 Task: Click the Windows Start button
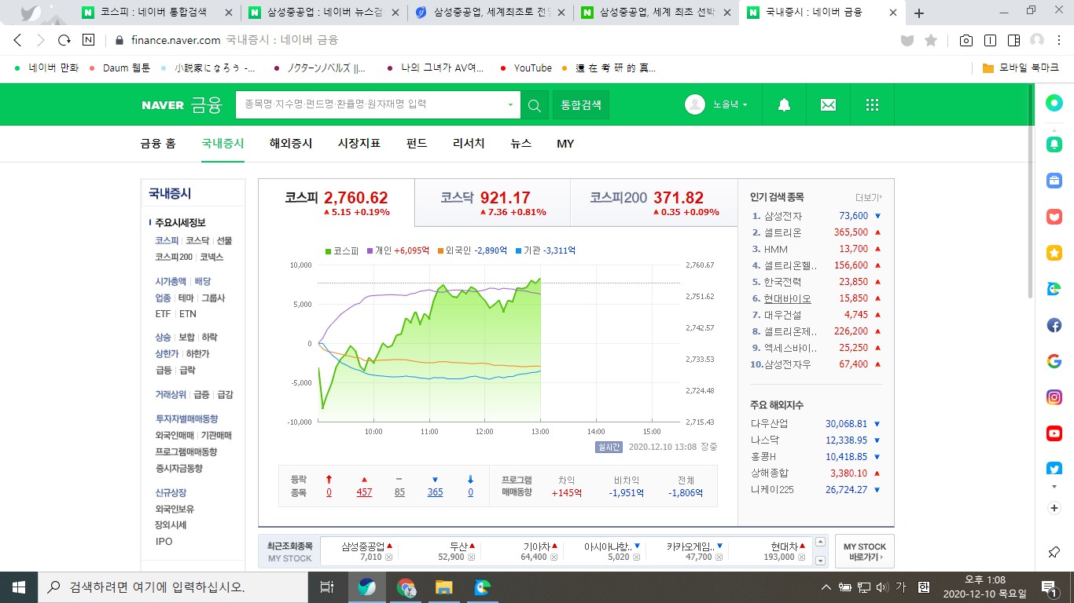(x=19, y=587)
